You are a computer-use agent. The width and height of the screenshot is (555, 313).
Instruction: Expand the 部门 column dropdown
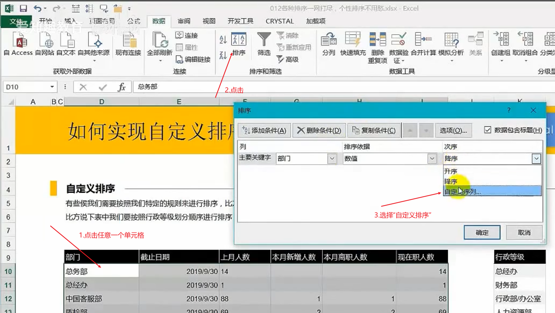tap(332, 158)
